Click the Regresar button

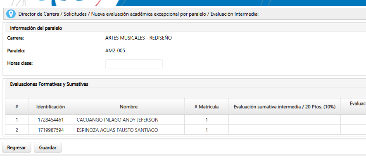[x=17, y=148]
